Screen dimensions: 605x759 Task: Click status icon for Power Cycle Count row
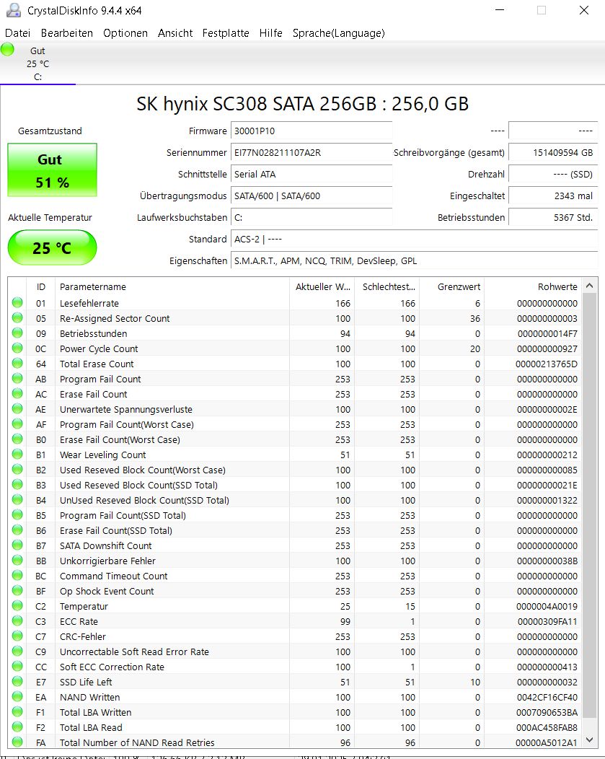pyautogui.click(x=17, y=348)
